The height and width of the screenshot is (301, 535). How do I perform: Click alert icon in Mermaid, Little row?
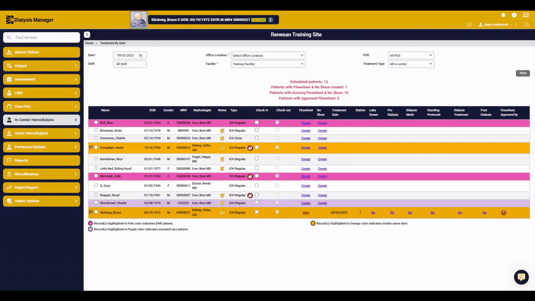(250, 176)
